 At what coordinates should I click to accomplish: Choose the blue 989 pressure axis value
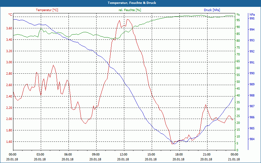pos(252,84)
